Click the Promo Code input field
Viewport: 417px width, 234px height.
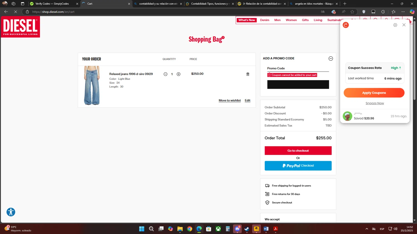pos(298,68)
